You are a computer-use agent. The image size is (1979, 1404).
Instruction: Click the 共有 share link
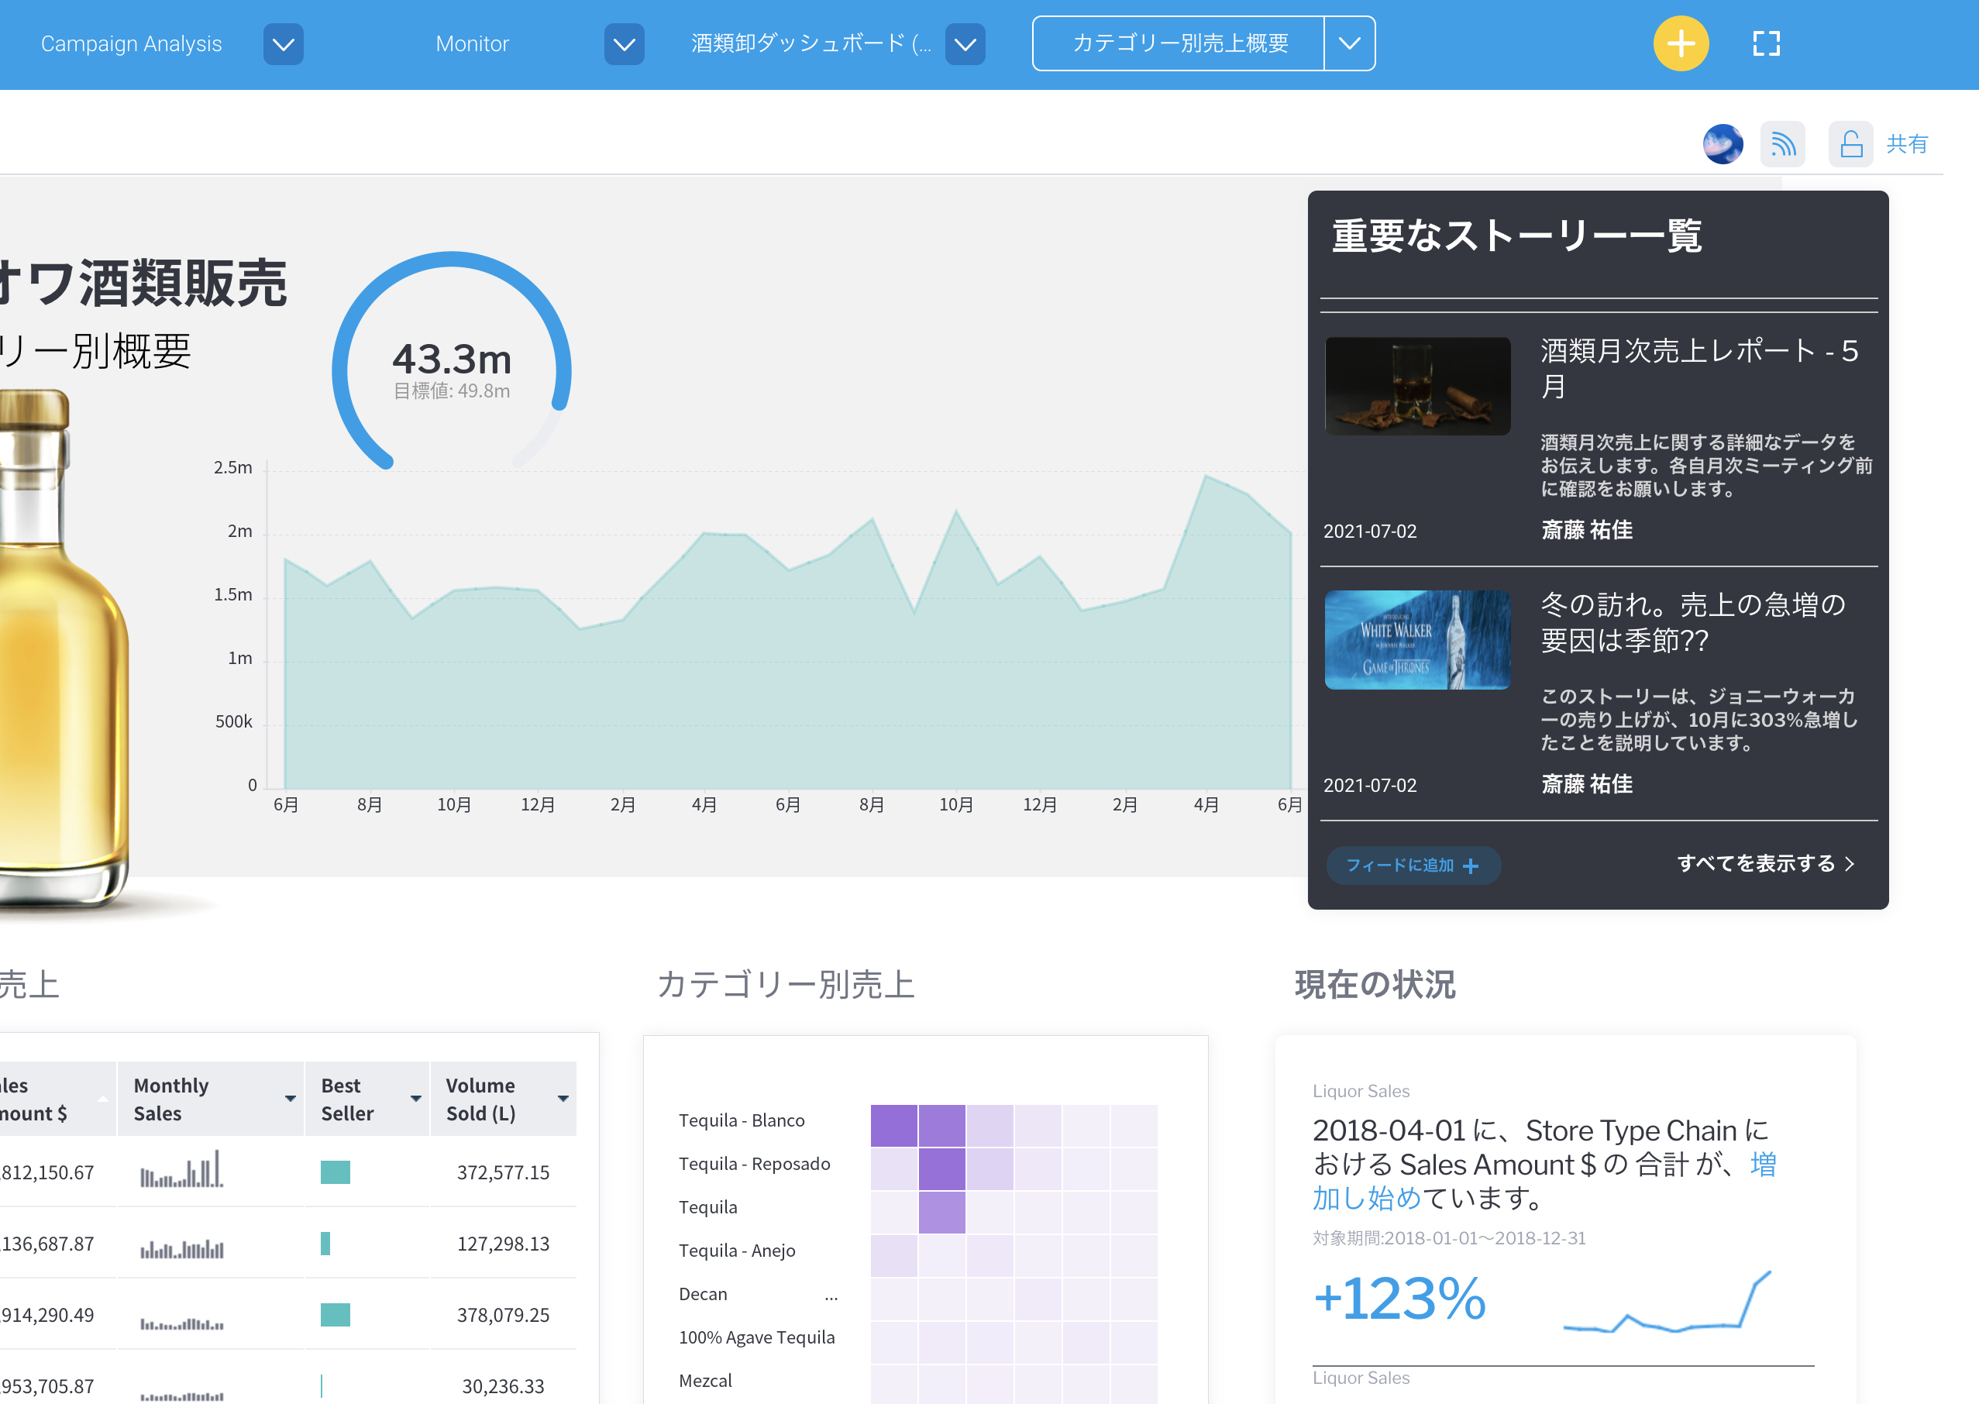1906,143
